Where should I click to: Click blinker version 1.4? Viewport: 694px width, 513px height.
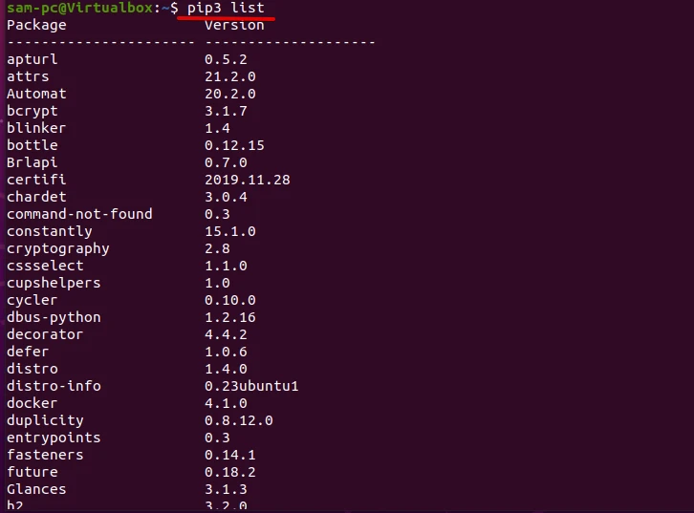[217, 129]
